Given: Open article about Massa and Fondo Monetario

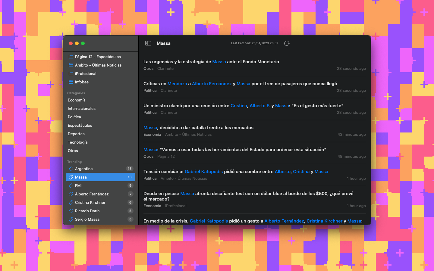Looking at the screenshot, I should tap(211, 62).
